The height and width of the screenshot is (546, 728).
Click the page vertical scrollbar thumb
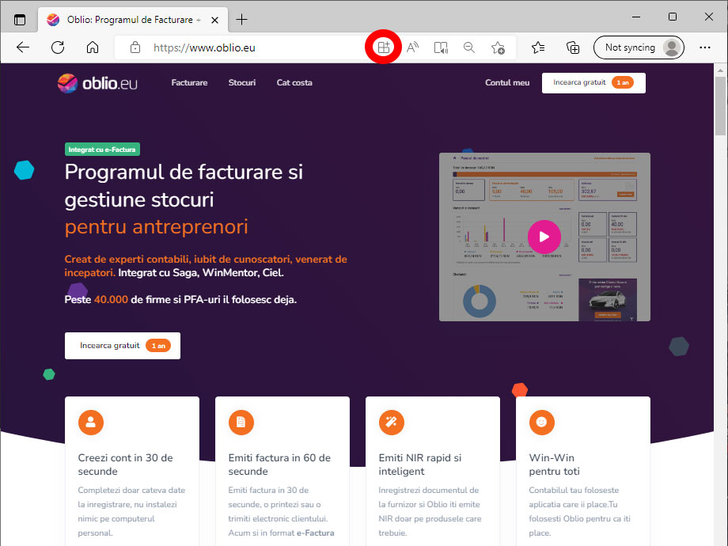pos(721,105)
